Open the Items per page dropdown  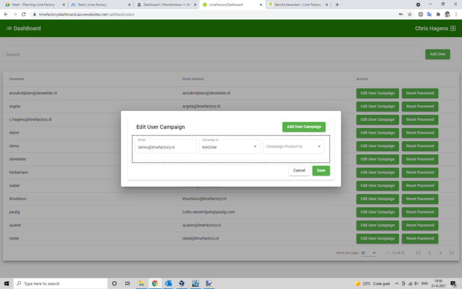click(368, 253)
